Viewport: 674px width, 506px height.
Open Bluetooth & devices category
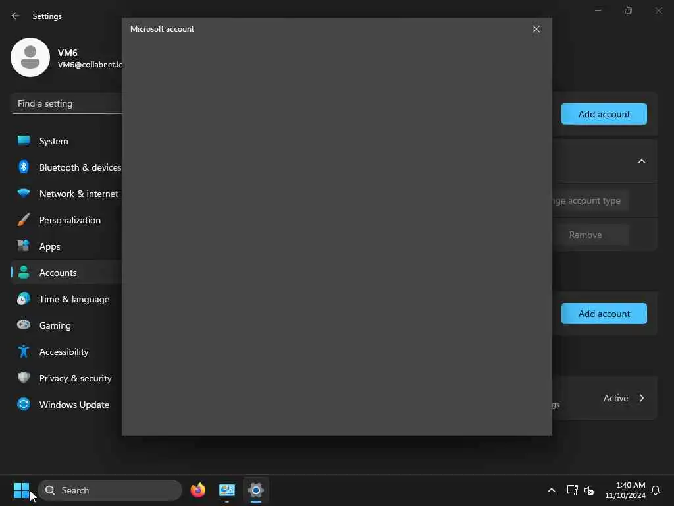coord(66,167)
